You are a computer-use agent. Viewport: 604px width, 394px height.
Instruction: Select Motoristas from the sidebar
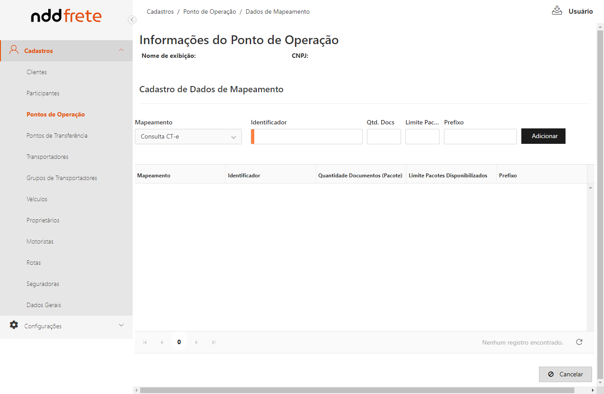pyautogui.click(x=40, y=241)
